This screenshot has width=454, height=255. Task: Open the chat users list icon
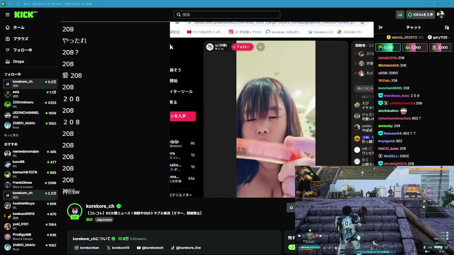[x=447, y=27]
